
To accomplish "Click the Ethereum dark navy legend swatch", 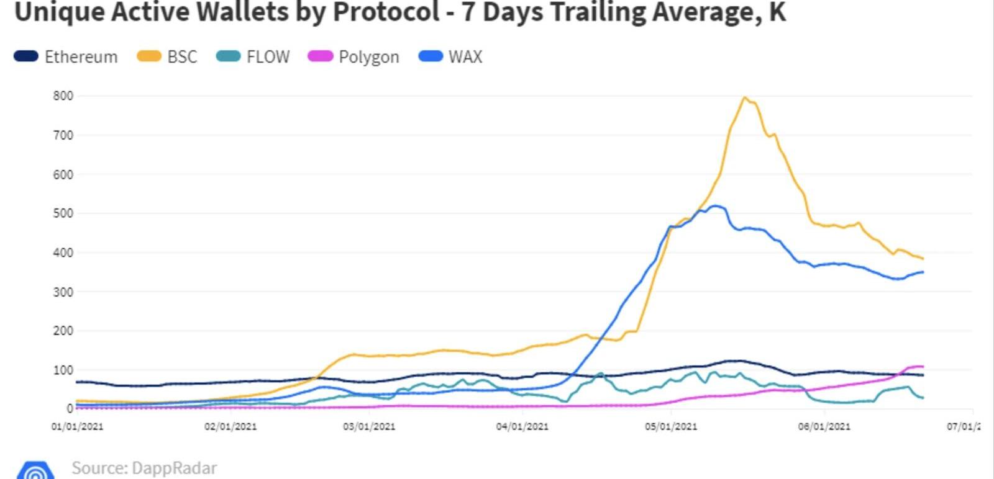I will click(x=26, y=56).
